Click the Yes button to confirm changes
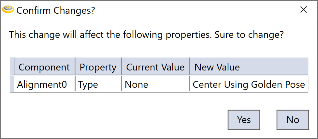 pyautogui.click(x=244, y=120)
